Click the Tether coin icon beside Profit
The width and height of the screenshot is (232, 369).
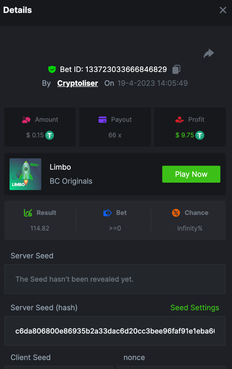(200, 135)
